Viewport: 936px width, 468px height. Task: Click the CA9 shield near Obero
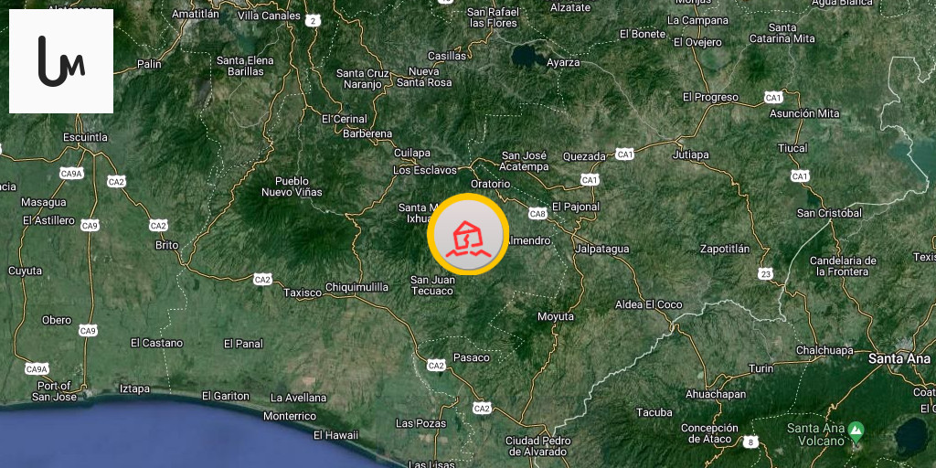(x=89, y=331)
